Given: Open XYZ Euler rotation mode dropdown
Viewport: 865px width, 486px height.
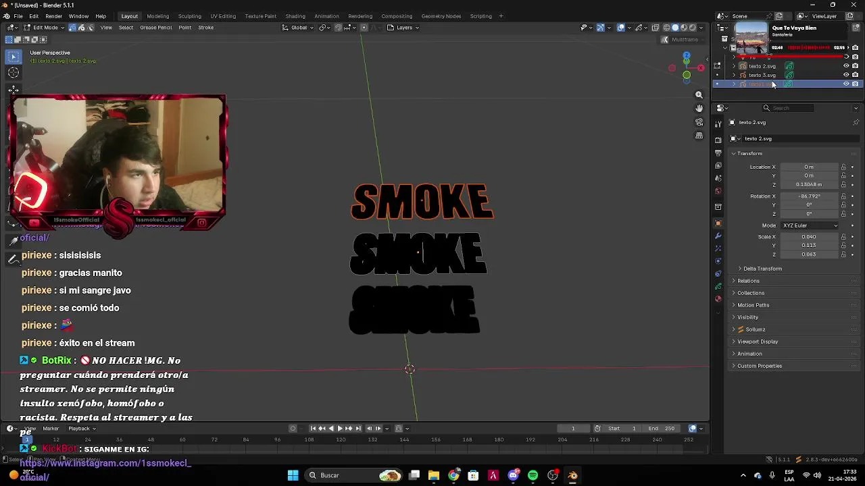Looking at the screenshot, I should click(810, 225).
